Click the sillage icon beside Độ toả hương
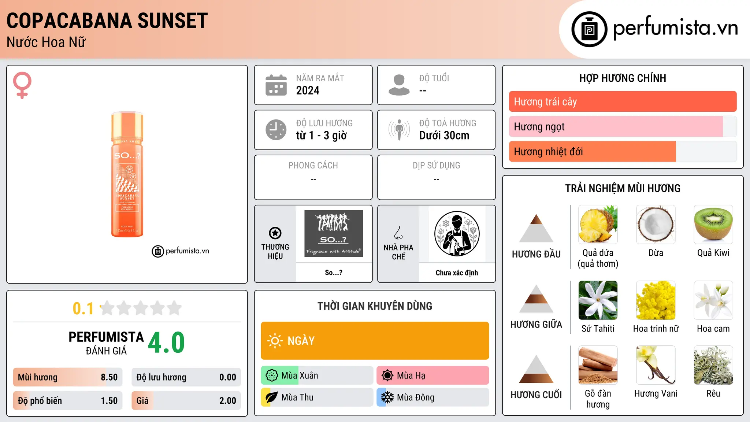The image size is (750, 422). coord(399,130)
